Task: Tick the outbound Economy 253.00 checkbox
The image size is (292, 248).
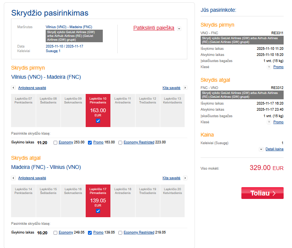Action: (56, 143)
